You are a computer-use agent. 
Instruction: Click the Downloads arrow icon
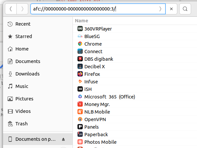point(10,74)
